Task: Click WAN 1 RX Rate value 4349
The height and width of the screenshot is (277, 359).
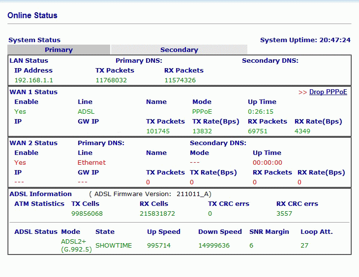Action: (302, 131)
